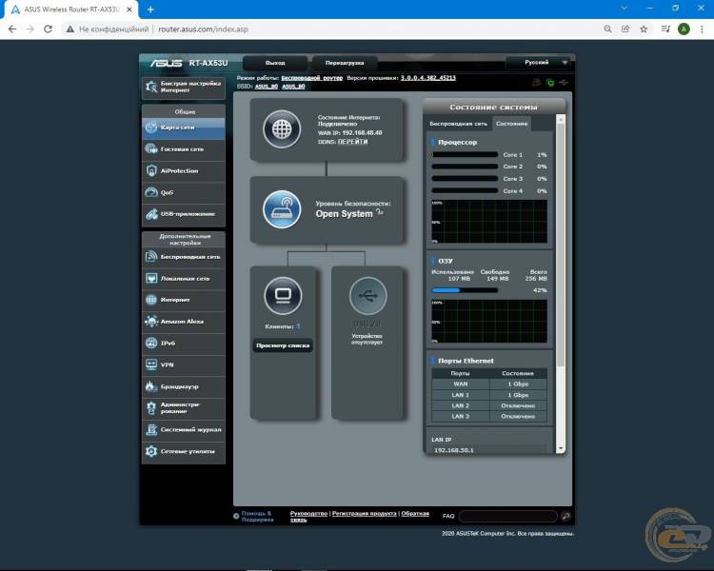Viewport: 714px width, 571px height.
Task: Click the Беспроводной роутер operation mode link
Action: (312, 78)
